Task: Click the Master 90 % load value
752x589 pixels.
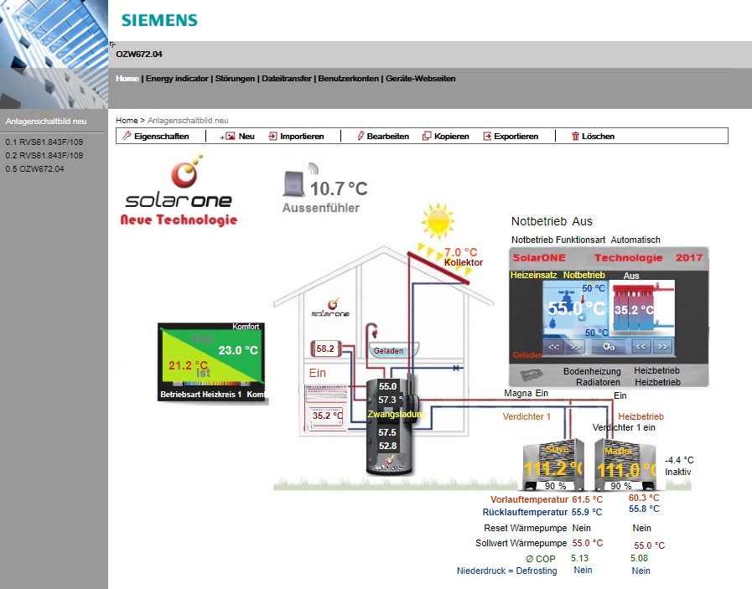Action: pos(621,486)
